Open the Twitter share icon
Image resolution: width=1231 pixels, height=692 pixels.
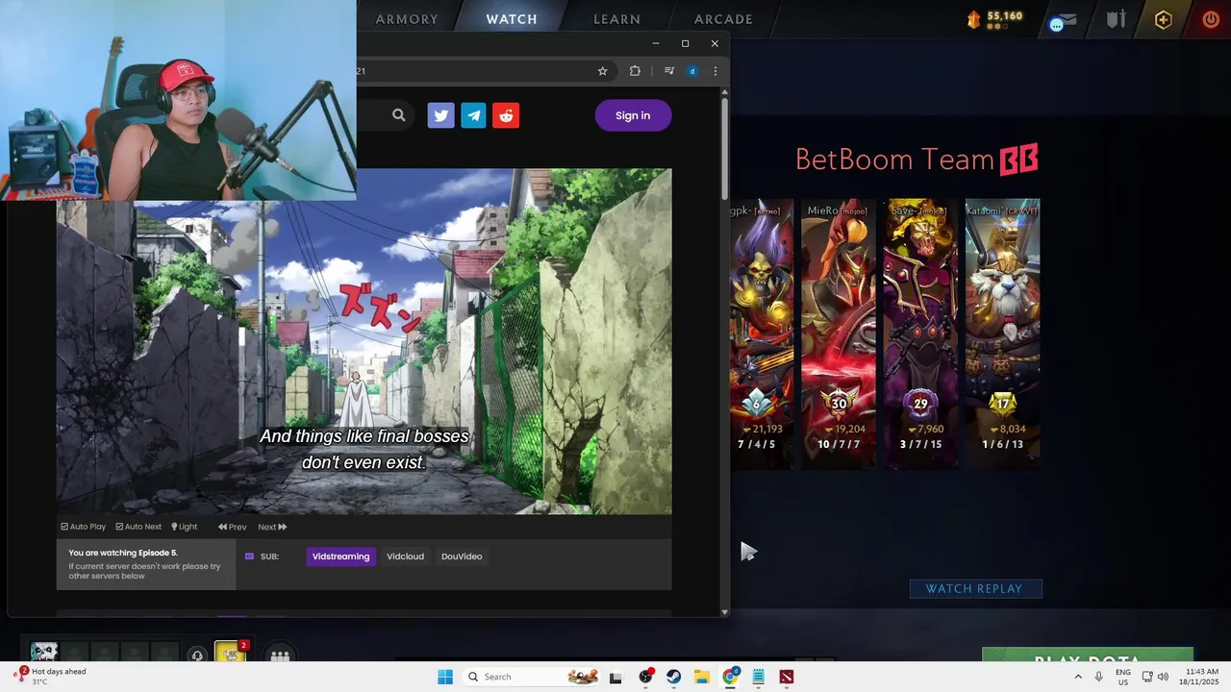[x=440, y=115]
